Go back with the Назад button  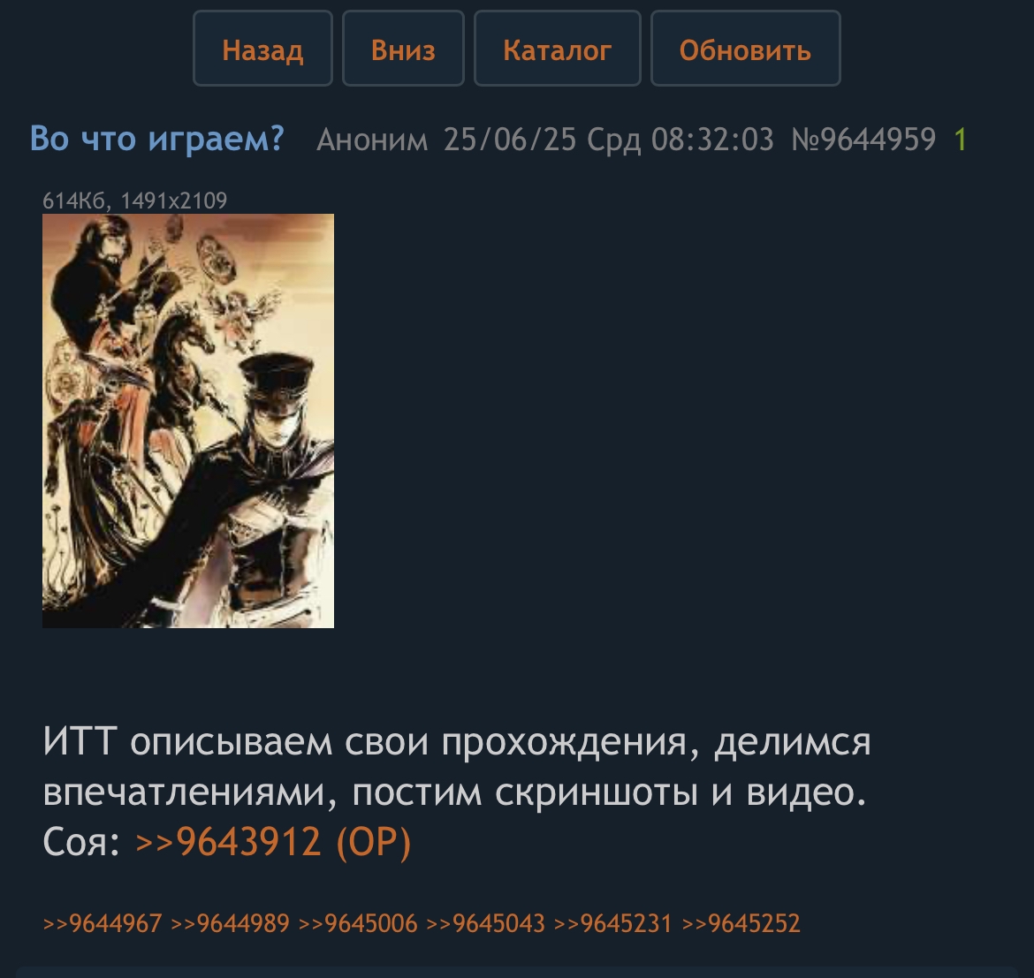(x=262, y=48)
